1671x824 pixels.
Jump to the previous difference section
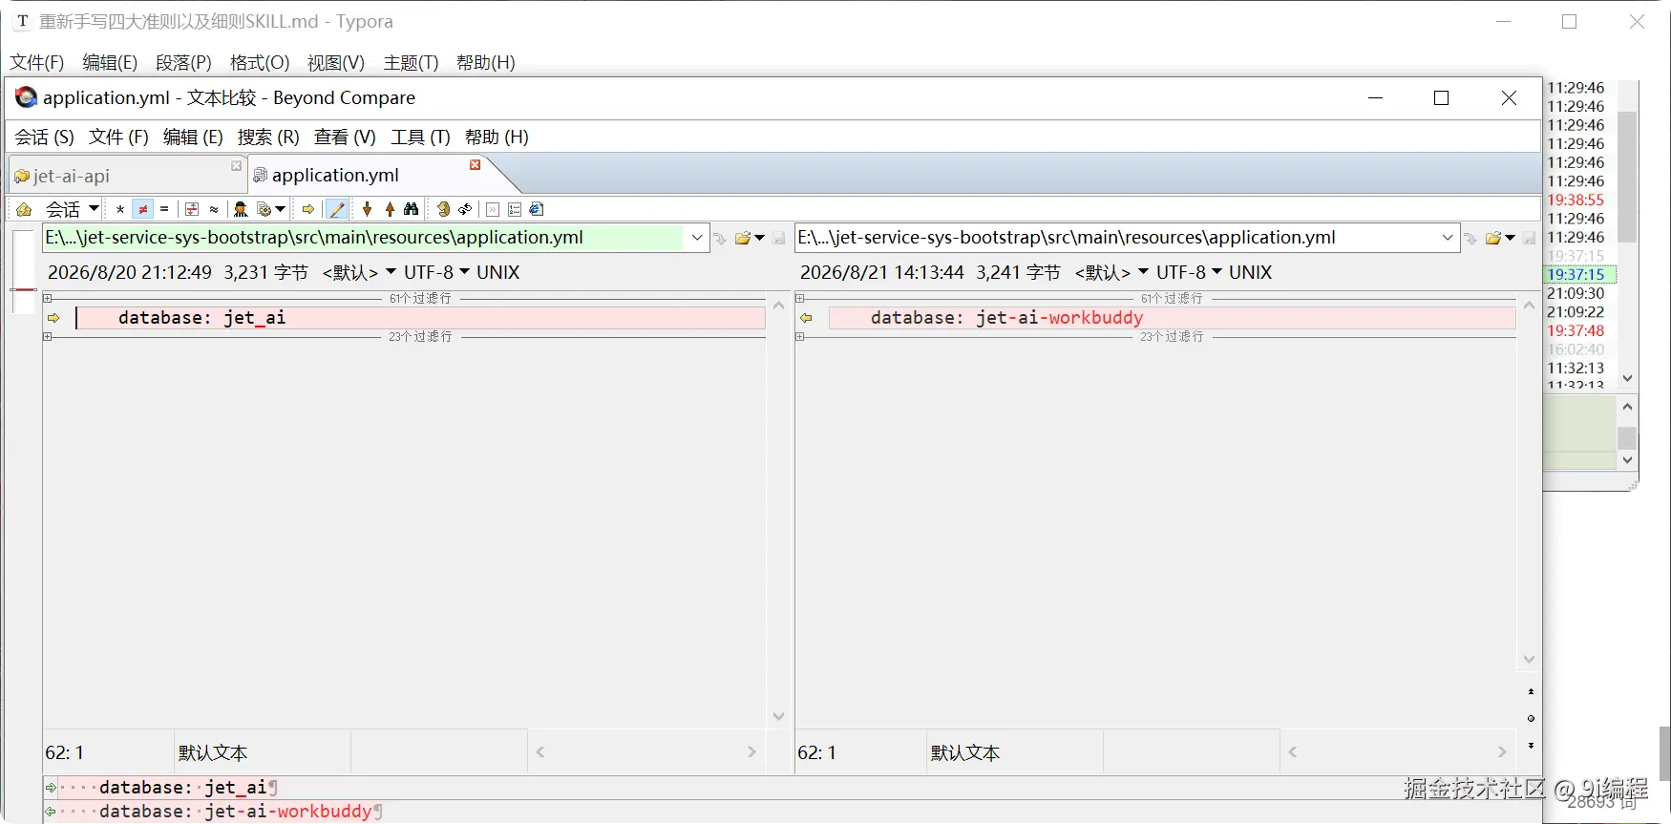click(x=390, y=209)
